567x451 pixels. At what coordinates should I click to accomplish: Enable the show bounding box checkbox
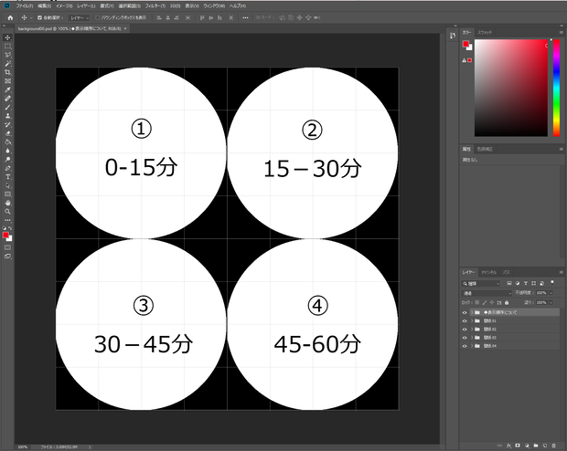pos(97,17)
